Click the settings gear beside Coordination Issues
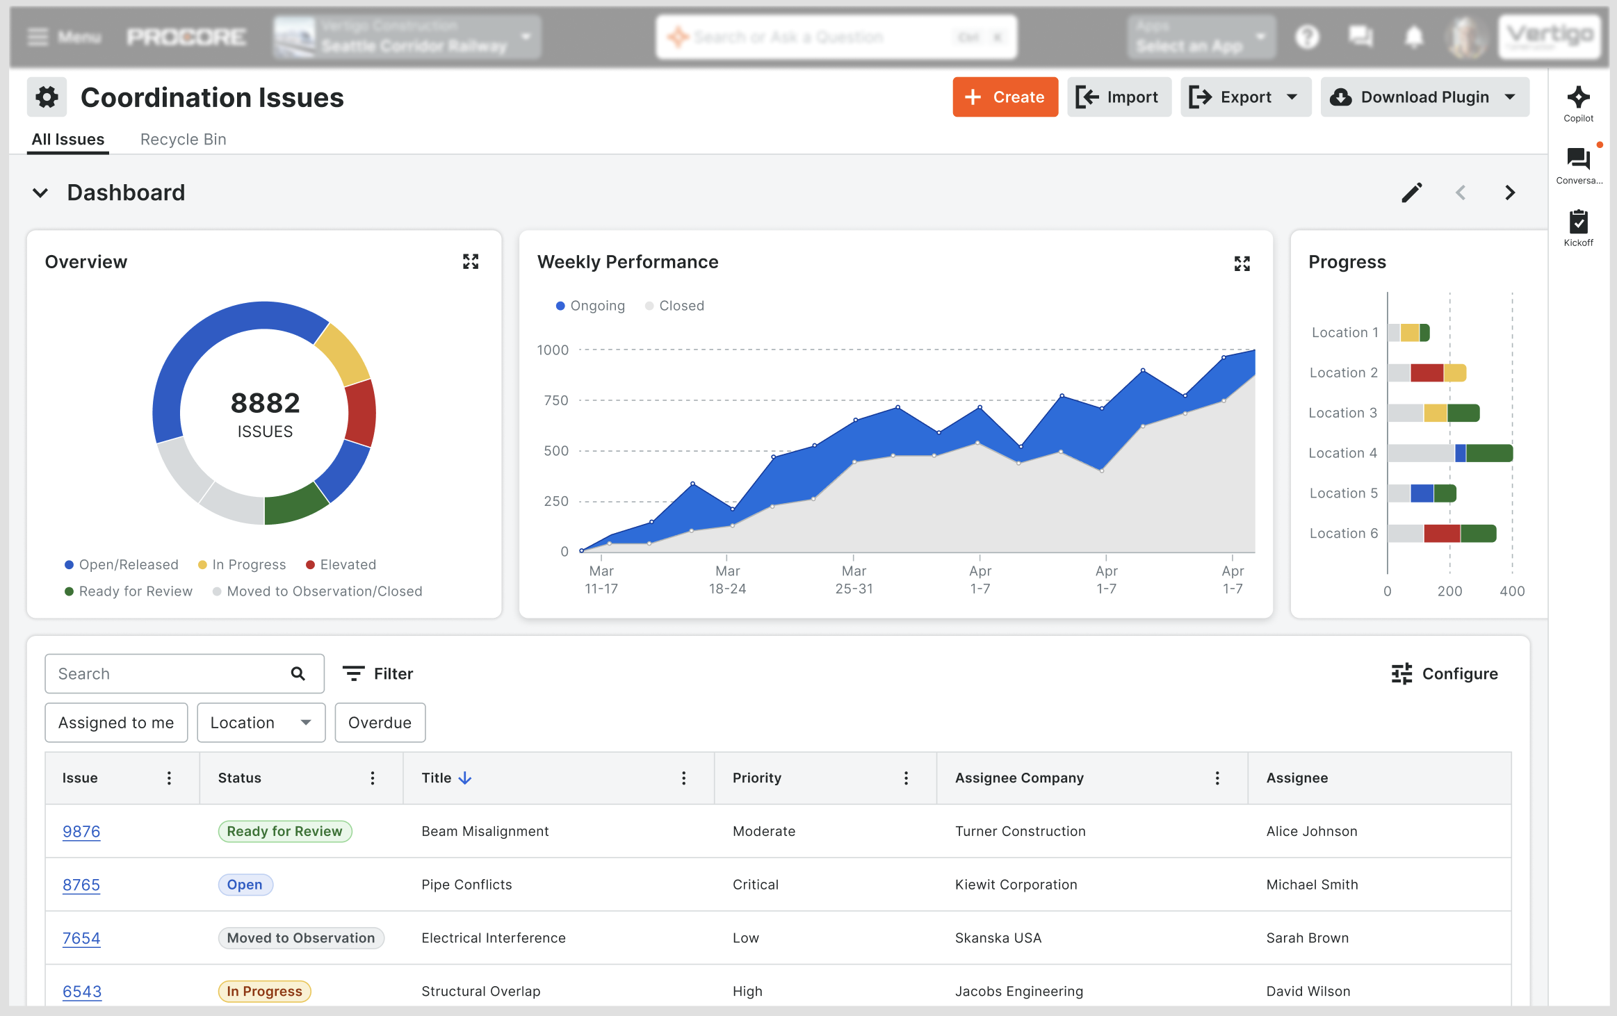This screenshot has height=1016, width=1617. (x=47, y=97)
